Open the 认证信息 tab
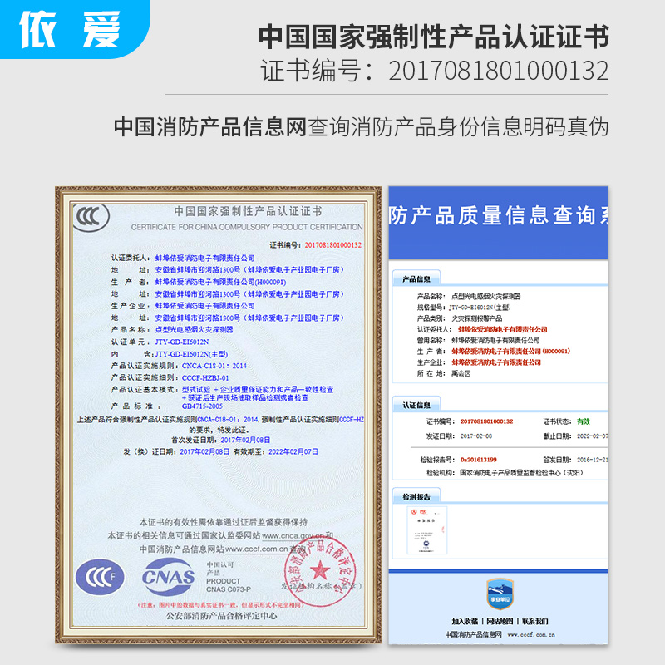Screen dimensions: 665x665 coord(416,405)
